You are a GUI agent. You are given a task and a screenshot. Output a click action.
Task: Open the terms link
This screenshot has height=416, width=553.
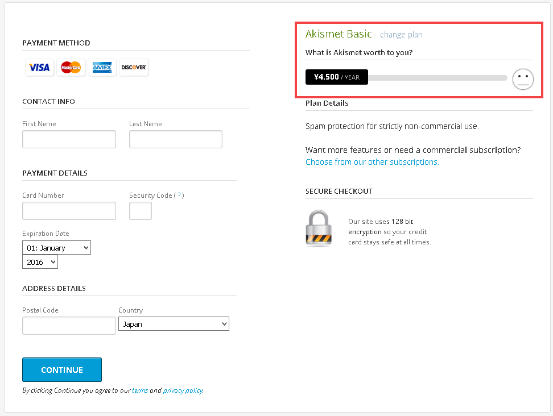click(x=139, y=390)
